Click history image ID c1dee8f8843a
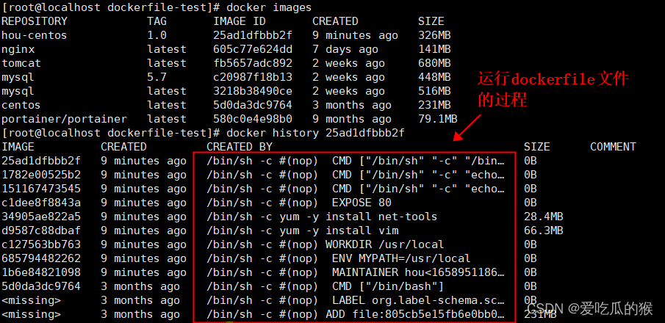The height and width of the screenshot is (323, 665). pos(40,203)
